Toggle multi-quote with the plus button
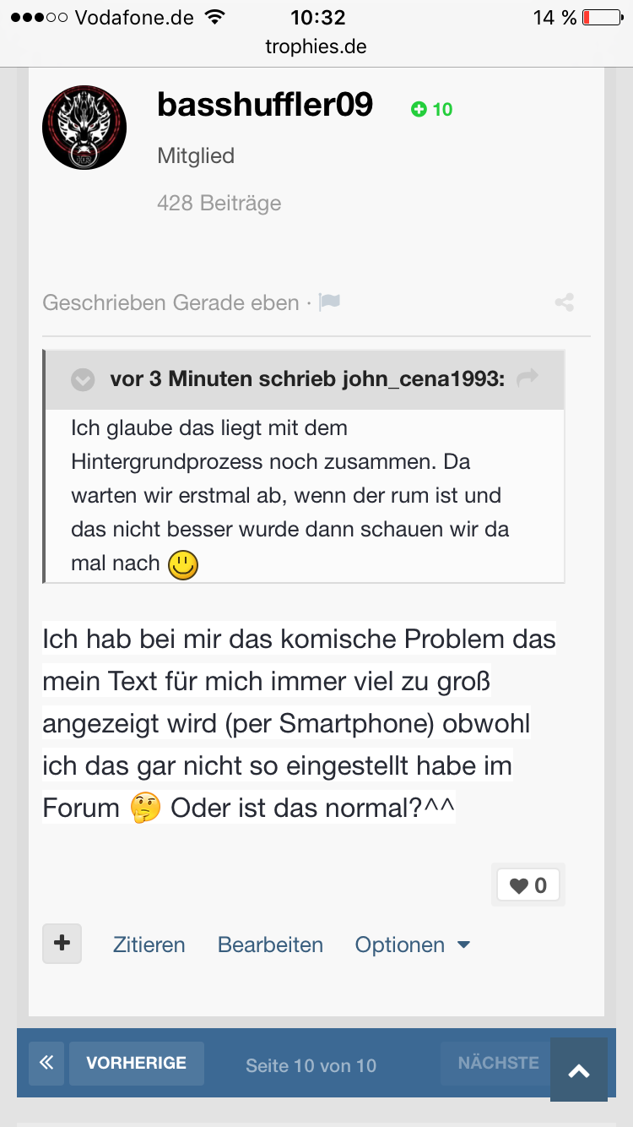This screenshot has height=1127, width=633. tap(62, 943)
